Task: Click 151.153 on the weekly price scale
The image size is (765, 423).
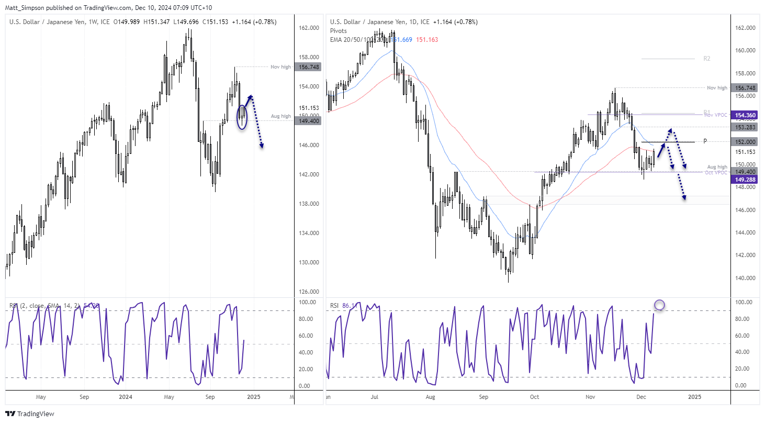Action: tap(308, 108)
